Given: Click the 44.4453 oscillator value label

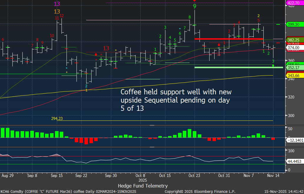Looking at the screenshot, I should tap(294, 161).
